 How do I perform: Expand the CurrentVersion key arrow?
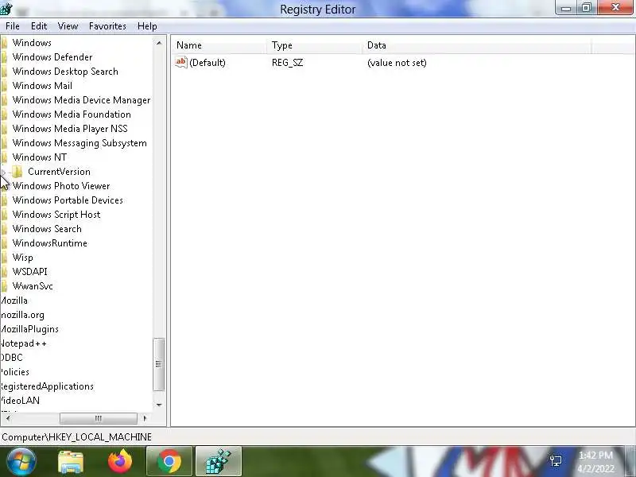pyautogui.click(x=4, y=172)
